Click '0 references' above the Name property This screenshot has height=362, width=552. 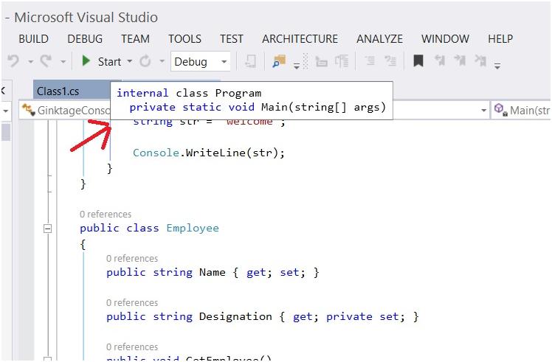tap(132, 259)
